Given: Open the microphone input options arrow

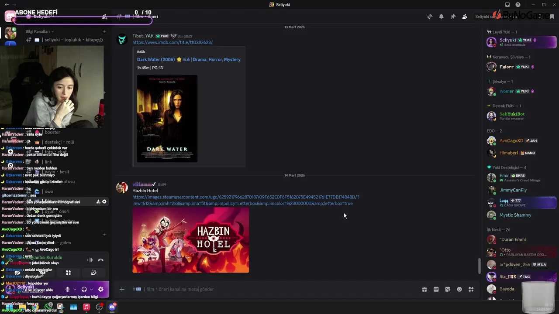Looking at the screenshot, I should 75,289.
